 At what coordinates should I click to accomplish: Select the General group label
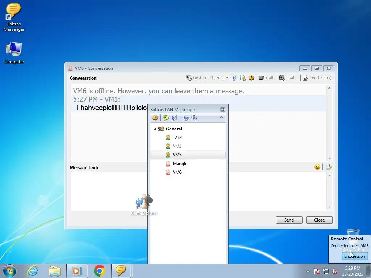coord(174,129)
